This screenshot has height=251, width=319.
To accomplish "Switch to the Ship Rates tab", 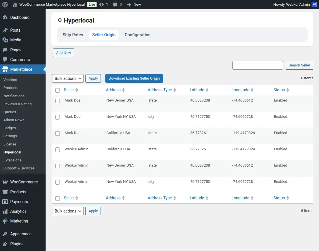I will click(73, 35).
